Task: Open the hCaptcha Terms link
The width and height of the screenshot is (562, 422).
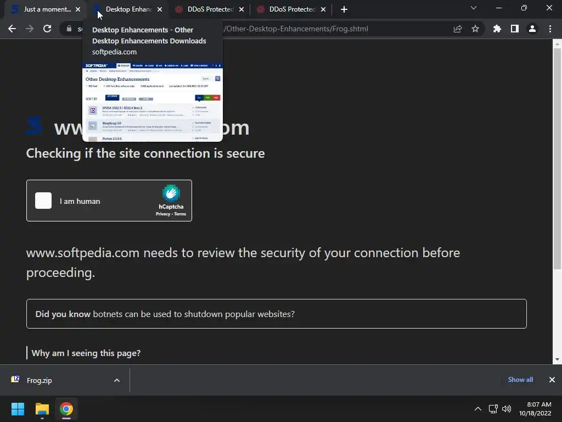Action: coord(180,214)
